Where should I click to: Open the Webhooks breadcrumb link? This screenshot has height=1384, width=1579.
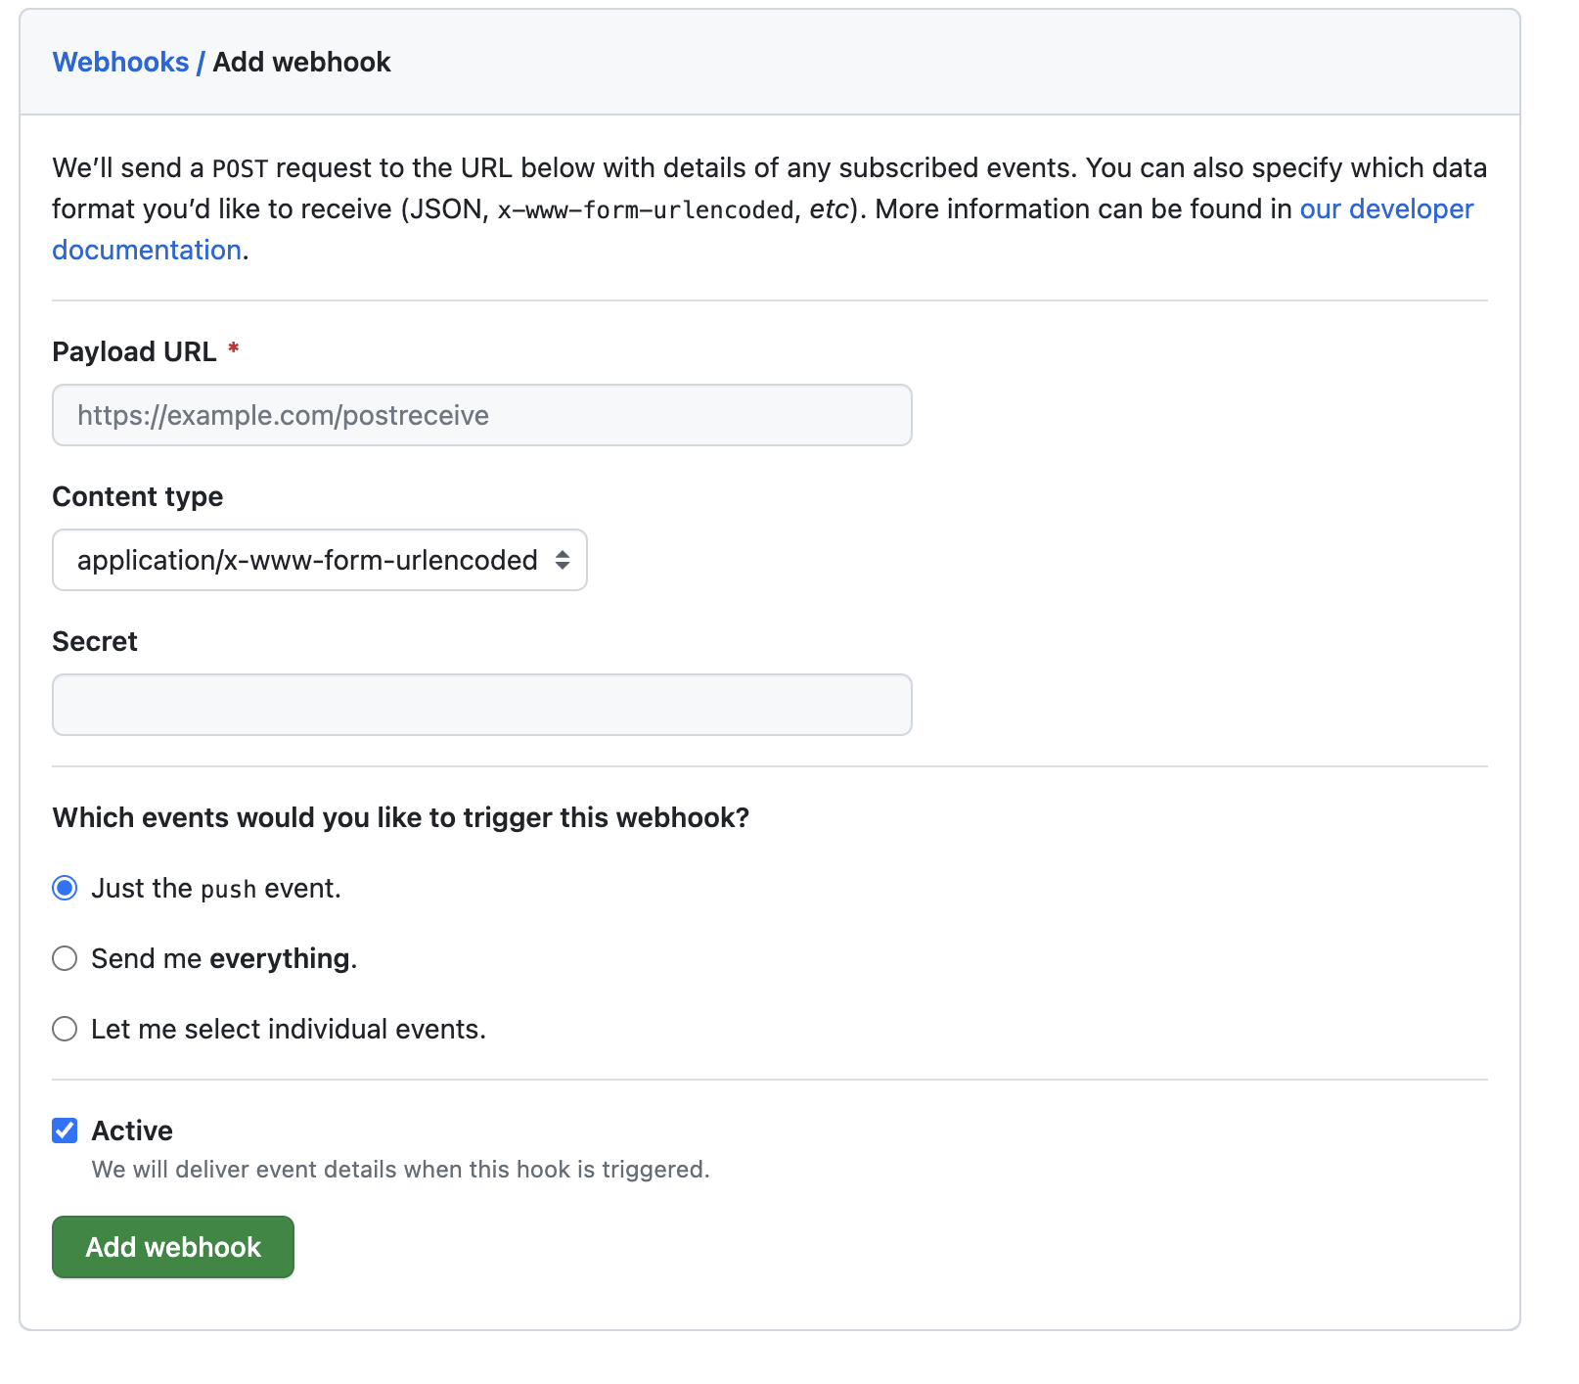pyautogui.click(x=120, y=62)
